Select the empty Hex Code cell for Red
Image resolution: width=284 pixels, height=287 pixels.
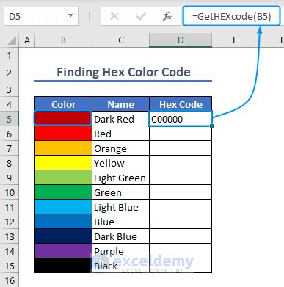click(181, 134)
